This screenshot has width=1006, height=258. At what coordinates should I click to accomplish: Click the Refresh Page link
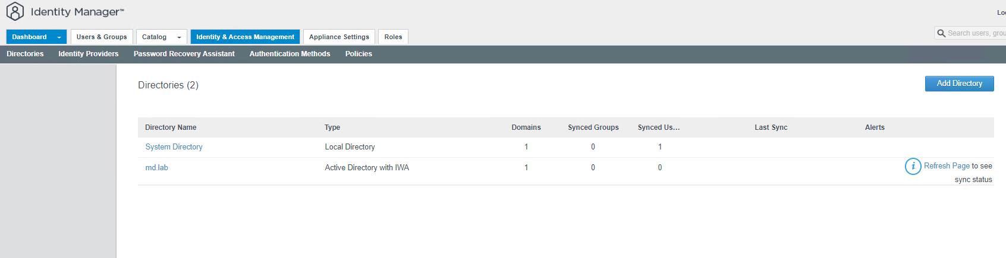click(947, 166)
